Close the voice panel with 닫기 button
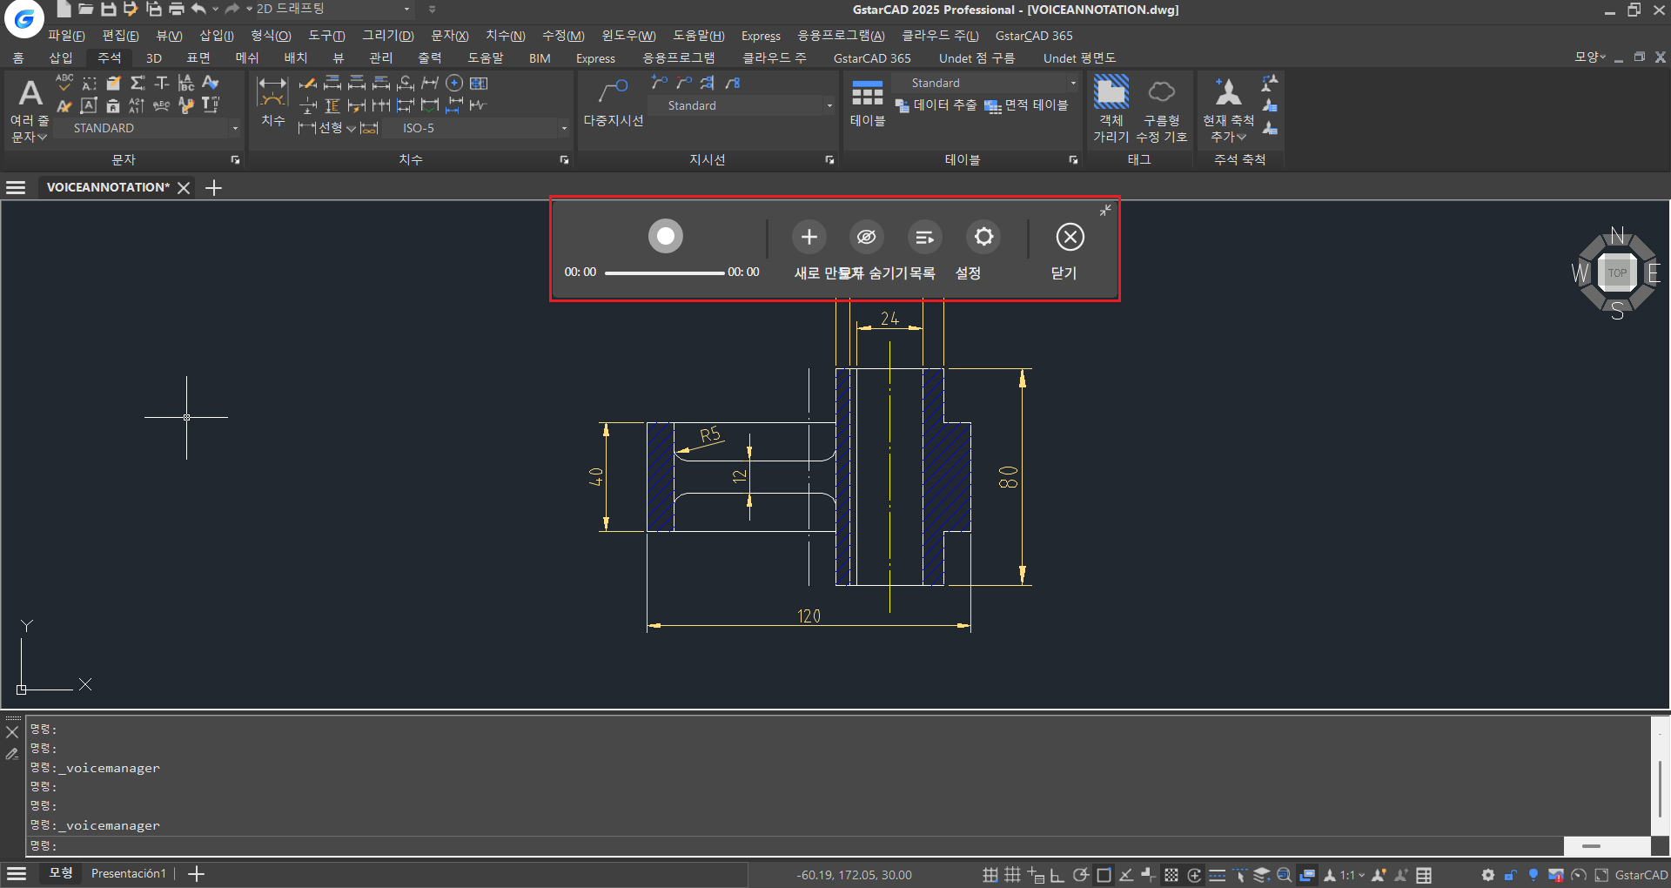This screenshot has width=1671, height=888. click(1070, 237)
